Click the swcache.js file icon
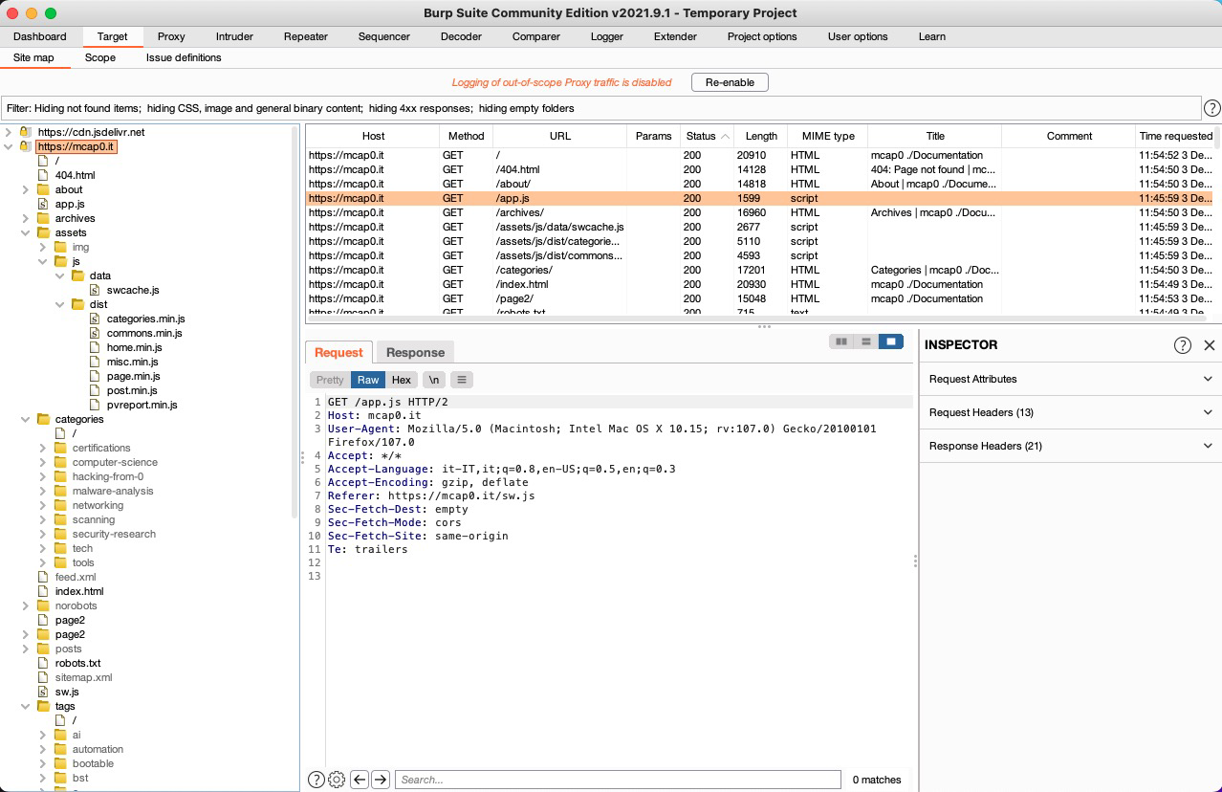1222x792 pixels. tap(94, 290)
